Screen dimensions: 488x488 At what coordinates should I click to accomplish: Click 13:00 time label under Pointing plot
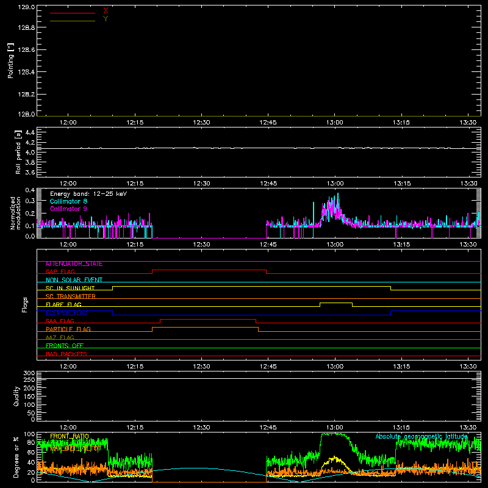tap(334, 123)
